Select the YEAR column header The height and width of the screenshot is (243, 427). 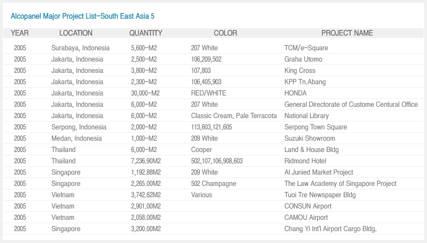coord(20,33)
